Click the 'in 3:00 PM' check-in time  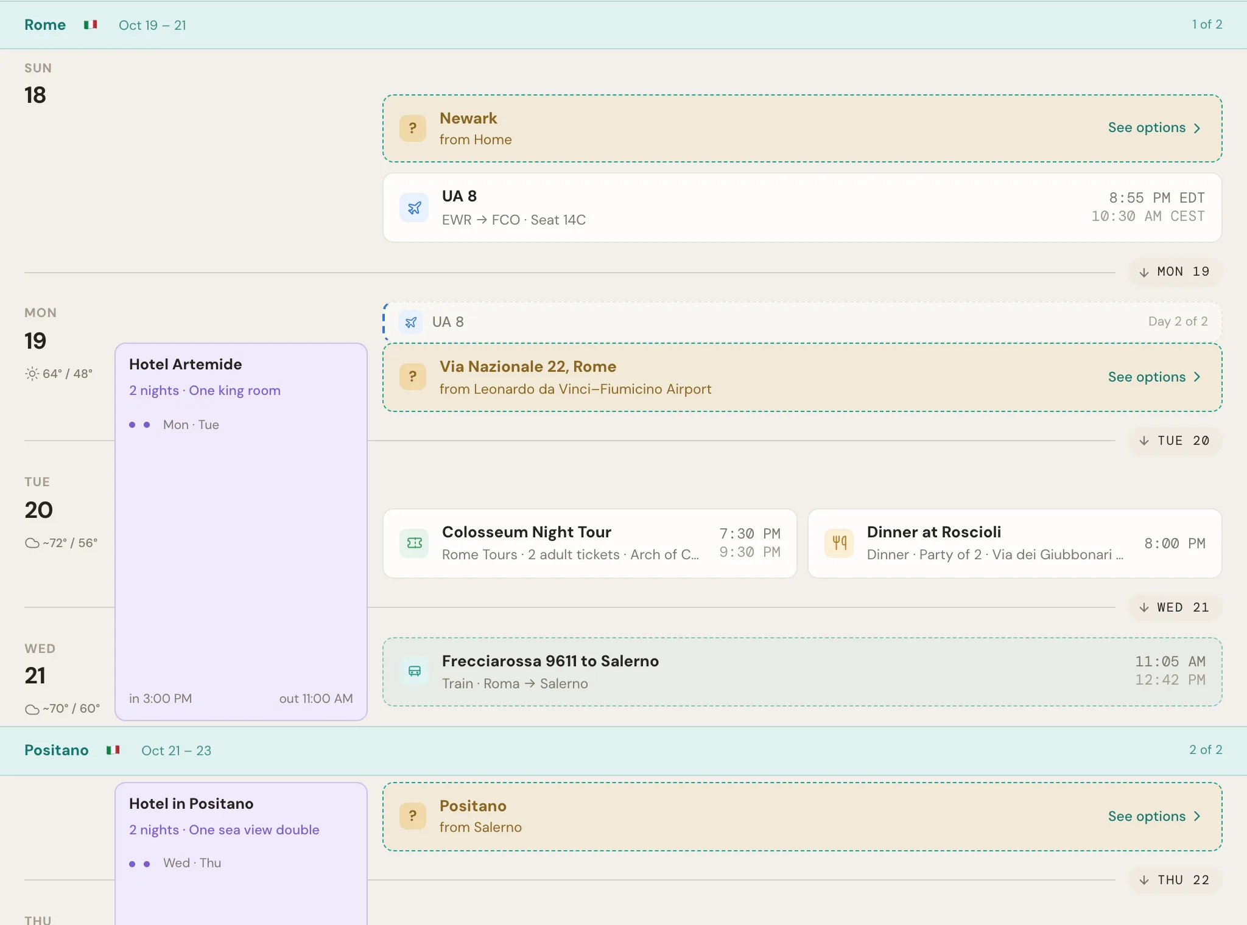tap(160, 699)
